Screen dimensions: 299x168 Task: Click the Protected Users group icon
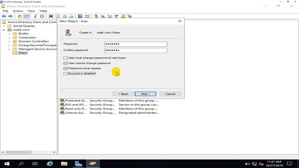62,100
